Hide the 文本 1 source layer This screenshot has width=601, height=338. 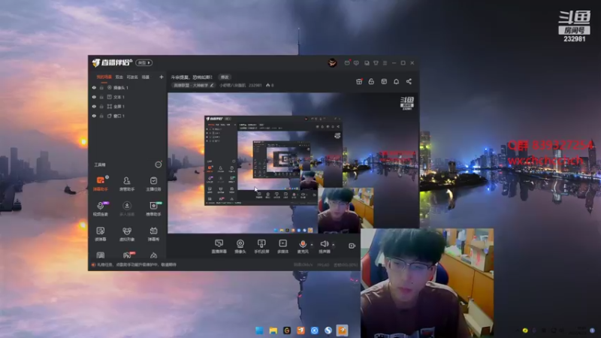pos(94,97)
